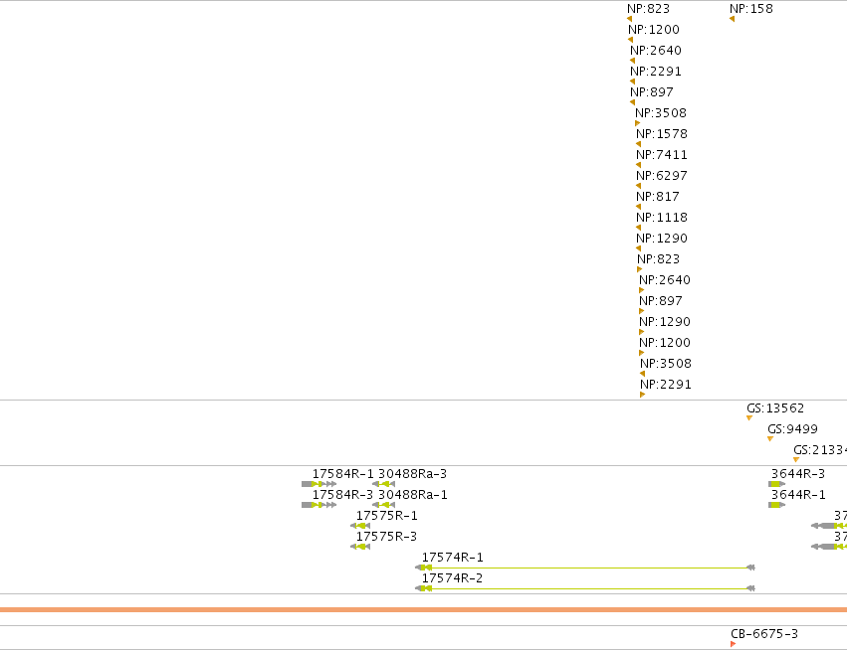Image resolution: width=847 pixels, height=650 pixels.
Task: Click the GS:9499 label
Action: (x=792, y=429)
